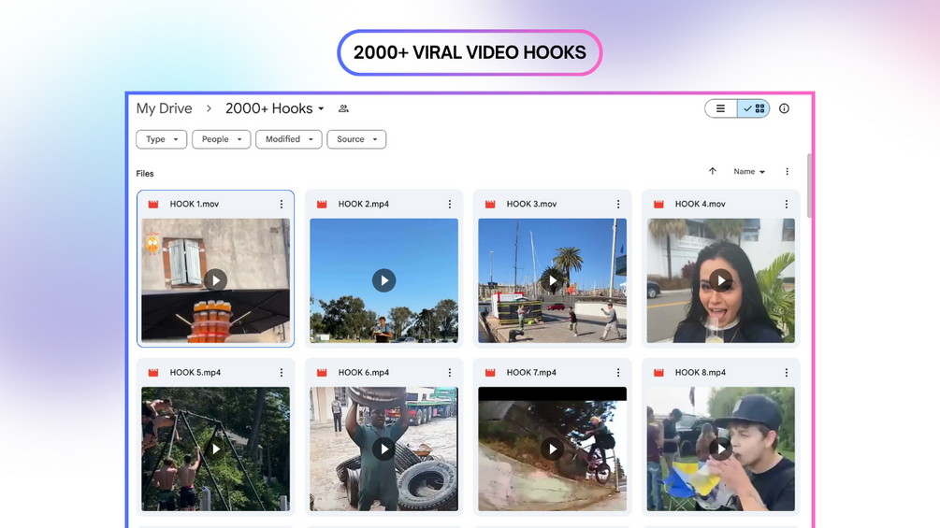940x528 pixels.
Task: Select the HOOK 1.mov file name
Action: [x=195, y=204]
